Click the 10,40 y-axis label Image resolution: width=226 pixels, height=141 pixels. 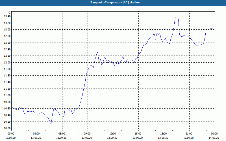7,115
